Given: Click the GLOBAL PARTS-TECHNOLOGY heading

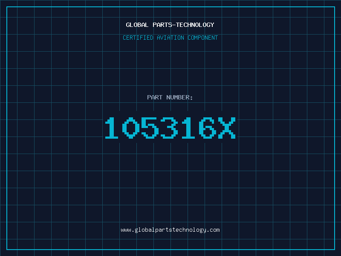Looking at the screenshot, I should 170,25.
